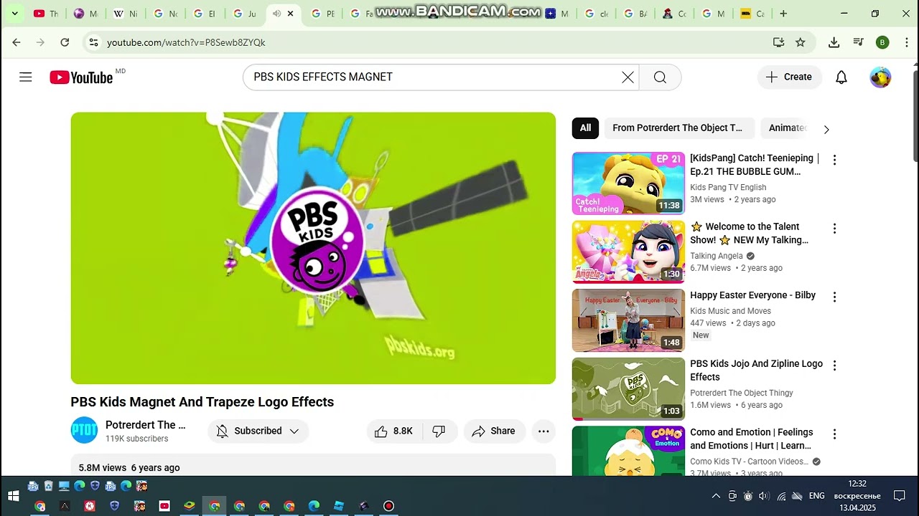Open the Potrerdert The ... channel name link

[145, 425]
